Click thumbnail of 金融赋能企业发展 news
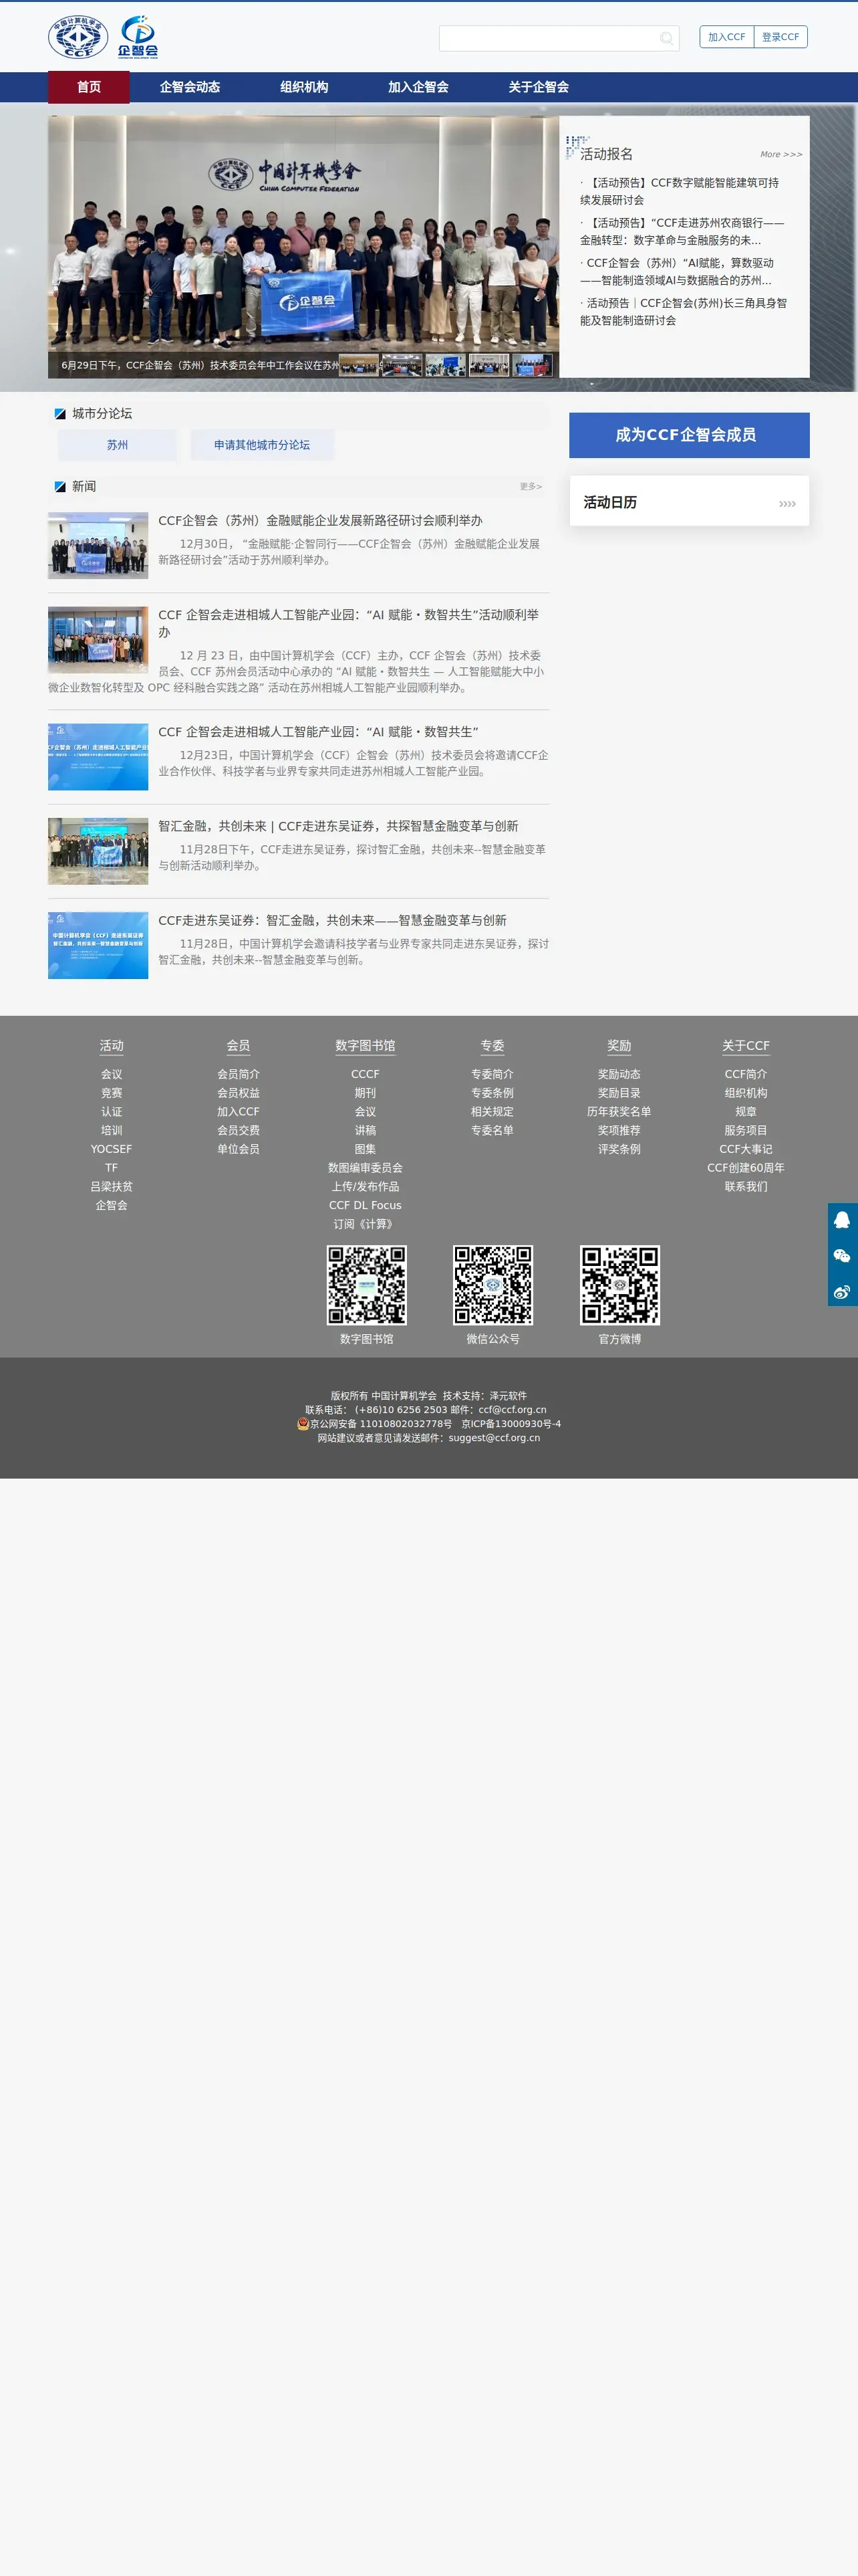 [x=98, y=546]
